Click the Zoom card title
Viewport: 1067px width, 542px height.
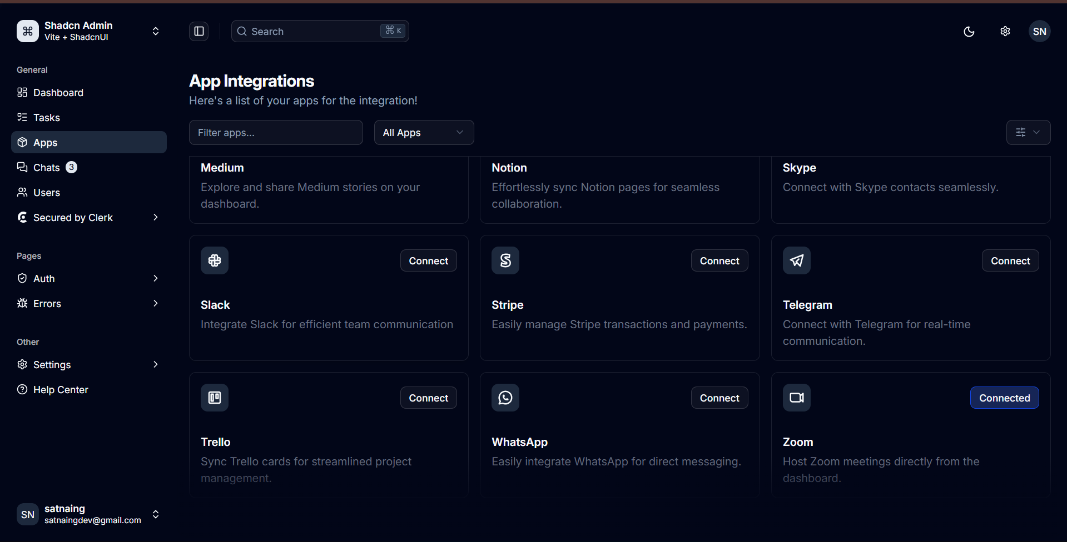point(798,442)
